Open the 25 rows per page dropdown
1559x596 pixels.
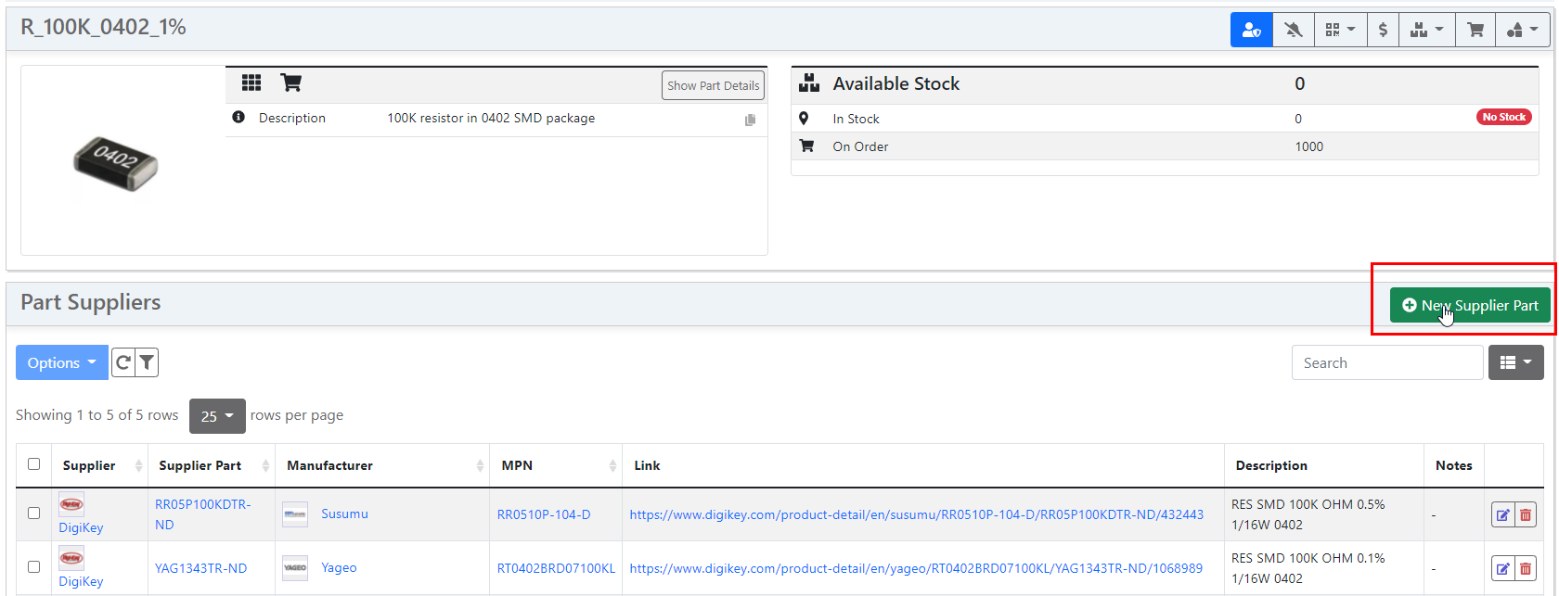[x=217, y=416]
